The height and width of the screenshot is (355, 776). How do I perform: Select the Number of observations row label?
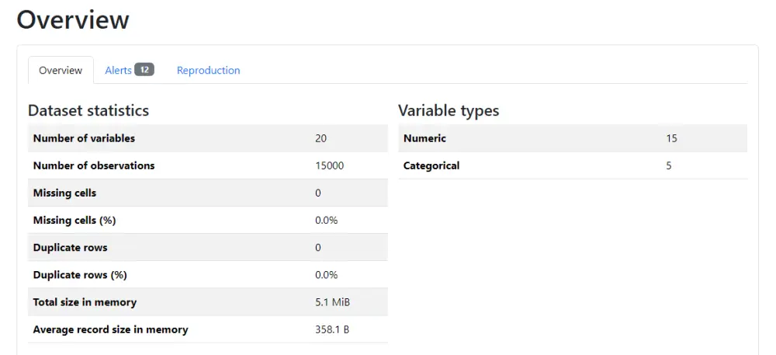coord(94,165)
